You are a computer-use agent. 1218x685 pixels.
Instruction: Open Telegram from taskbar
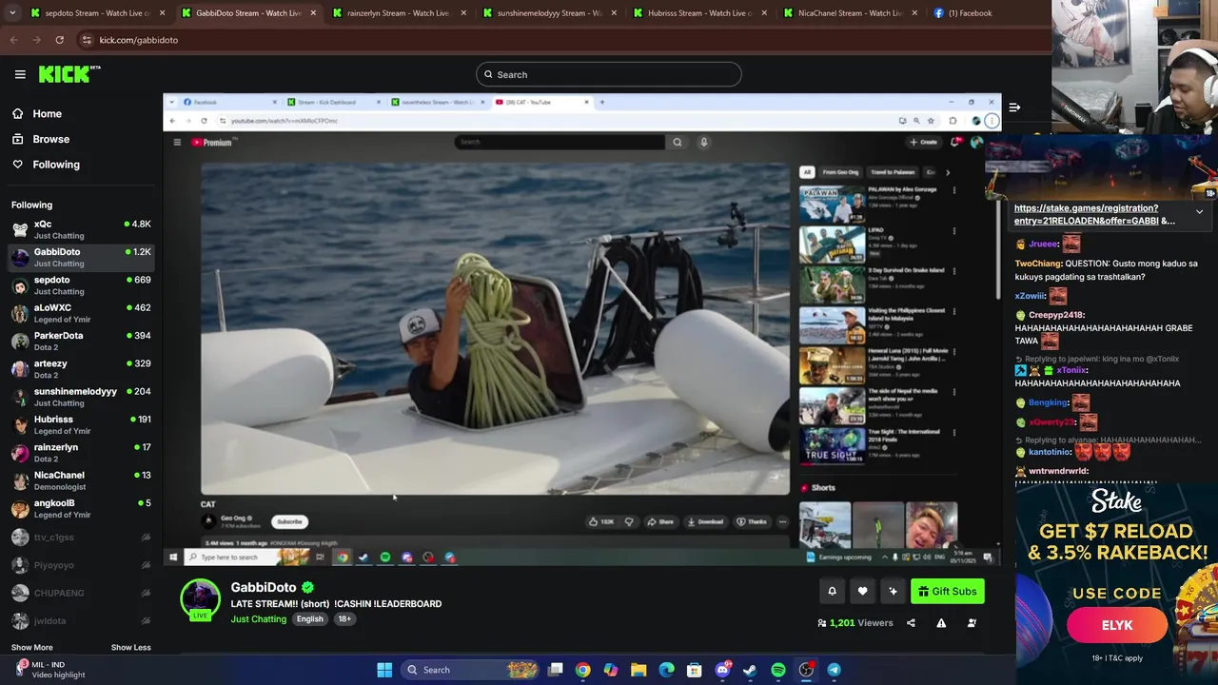coord(834,670)
